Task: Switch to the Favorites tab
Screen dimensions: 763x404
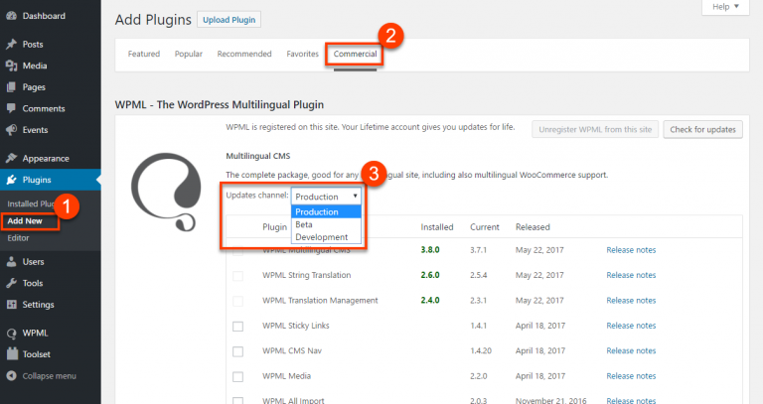Action: click(302, 54)
